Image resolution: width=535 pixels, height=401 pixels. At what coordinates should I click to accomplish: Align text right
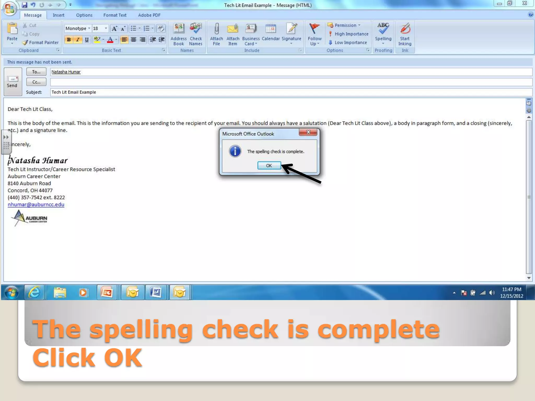click(142, 40)
